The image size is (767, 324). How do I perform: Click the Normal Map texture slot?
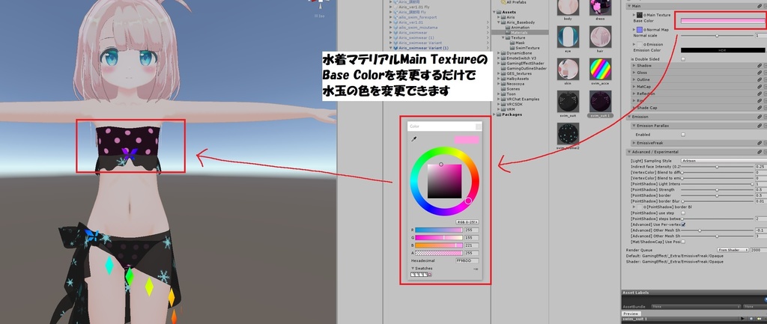point(640,30)
